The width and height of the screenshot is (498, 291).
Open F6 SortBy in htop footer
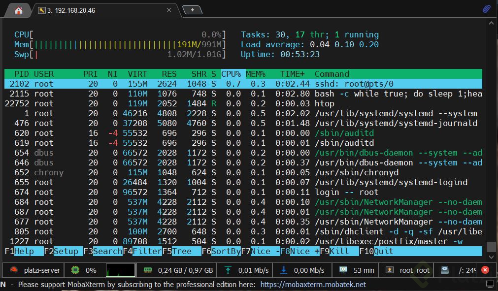(221, 251)
